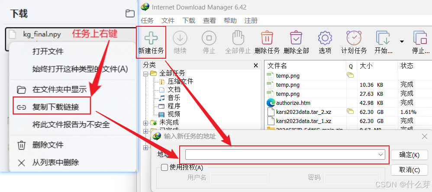Click the 新建任务 (new task) toolbar icon

click(x=151, y=38)
